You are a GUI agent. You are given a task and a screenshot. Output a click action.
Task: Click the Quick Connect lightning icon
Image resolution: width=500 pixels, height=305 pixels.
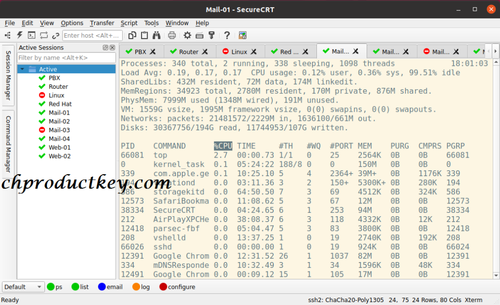tap(20, 35)
